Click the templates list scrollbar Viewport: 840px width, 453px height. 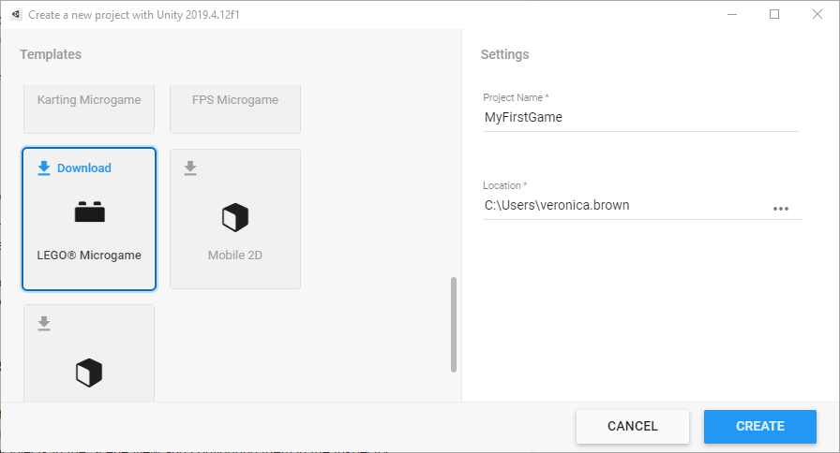[x=454, y=324]
